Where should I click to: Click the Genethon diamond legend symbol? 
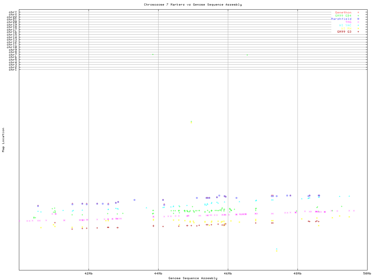coord(358,13)
